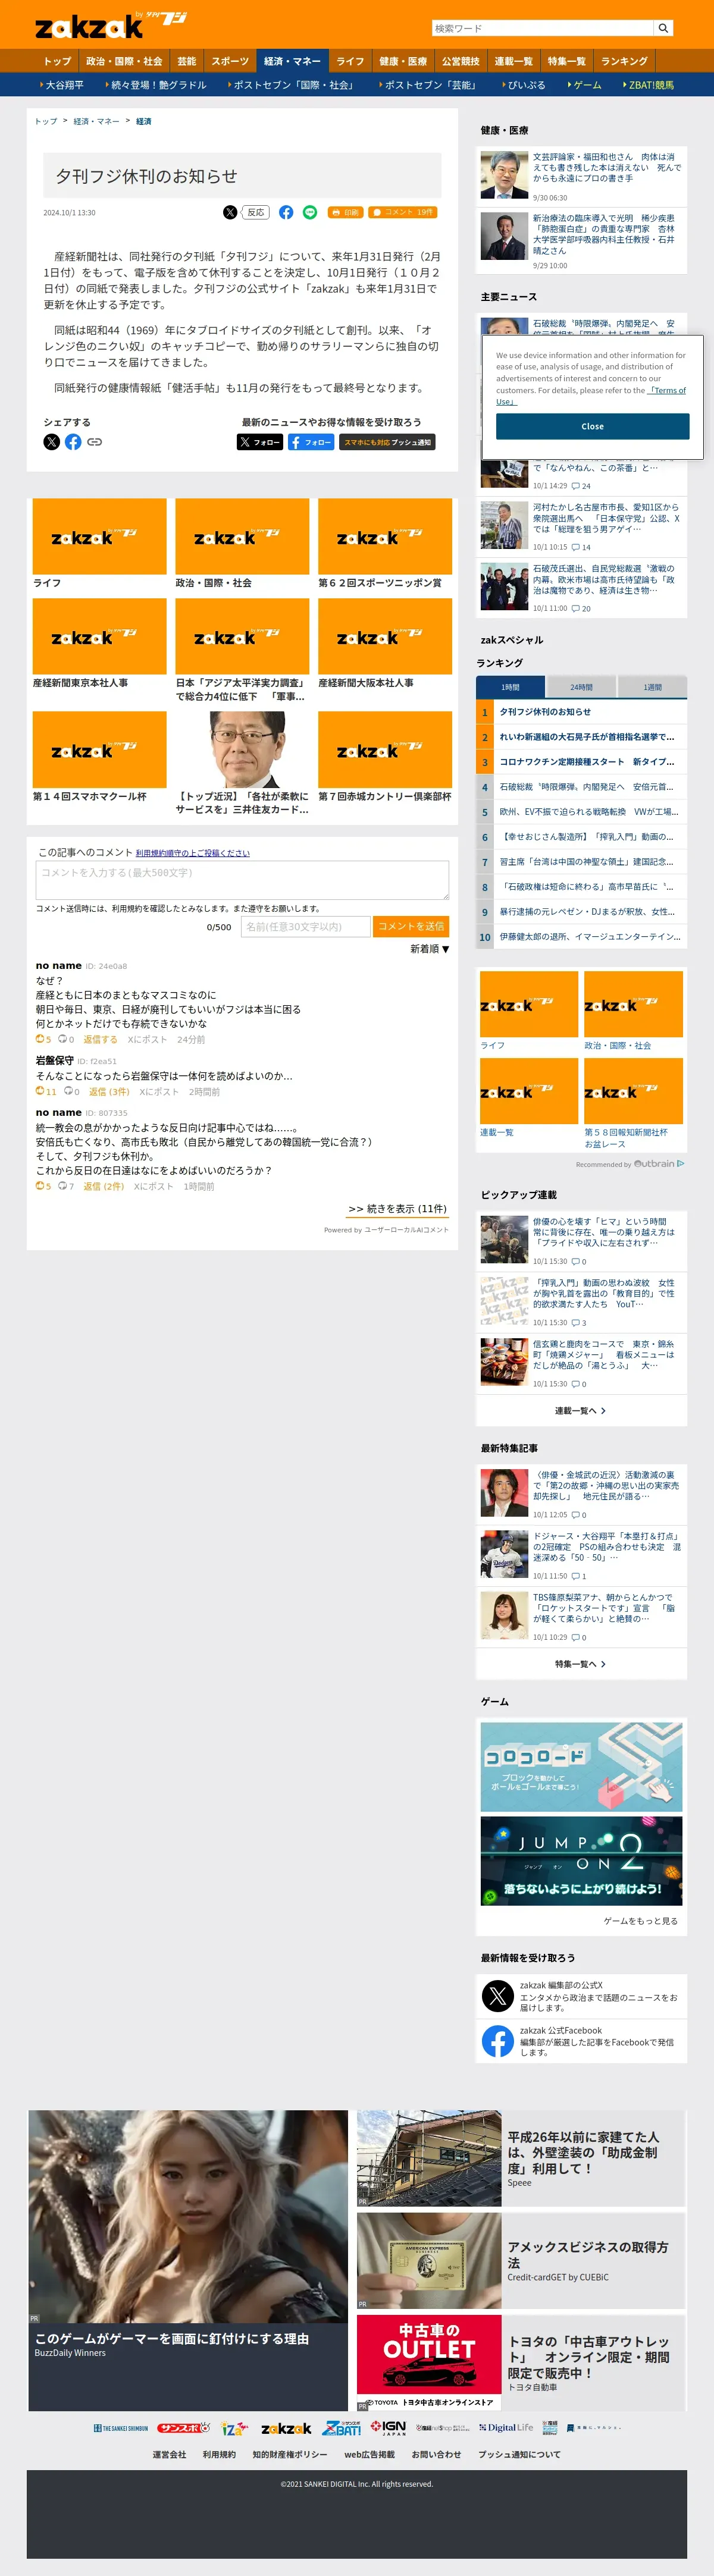
Task: Click the Facebook フォロー button
Action: [311, 442]
